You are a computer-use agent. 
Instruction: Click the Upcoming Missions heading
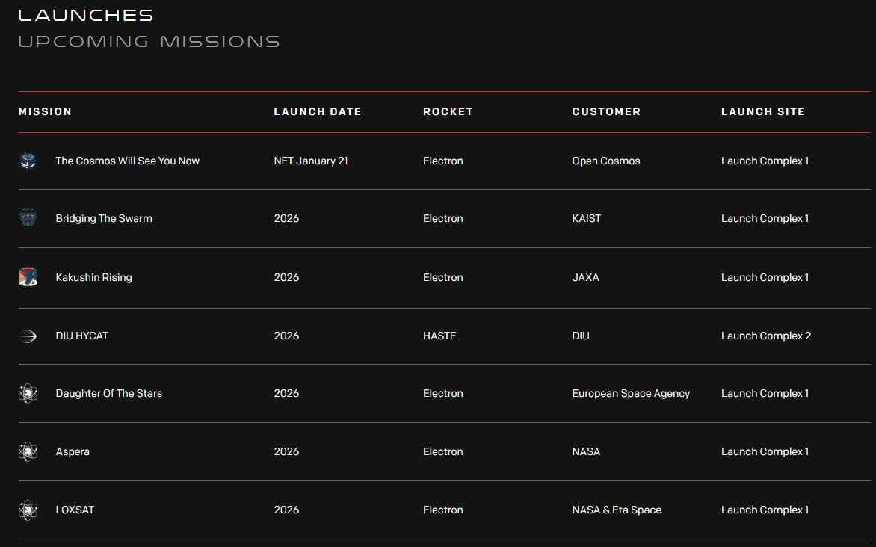(149, 41)
